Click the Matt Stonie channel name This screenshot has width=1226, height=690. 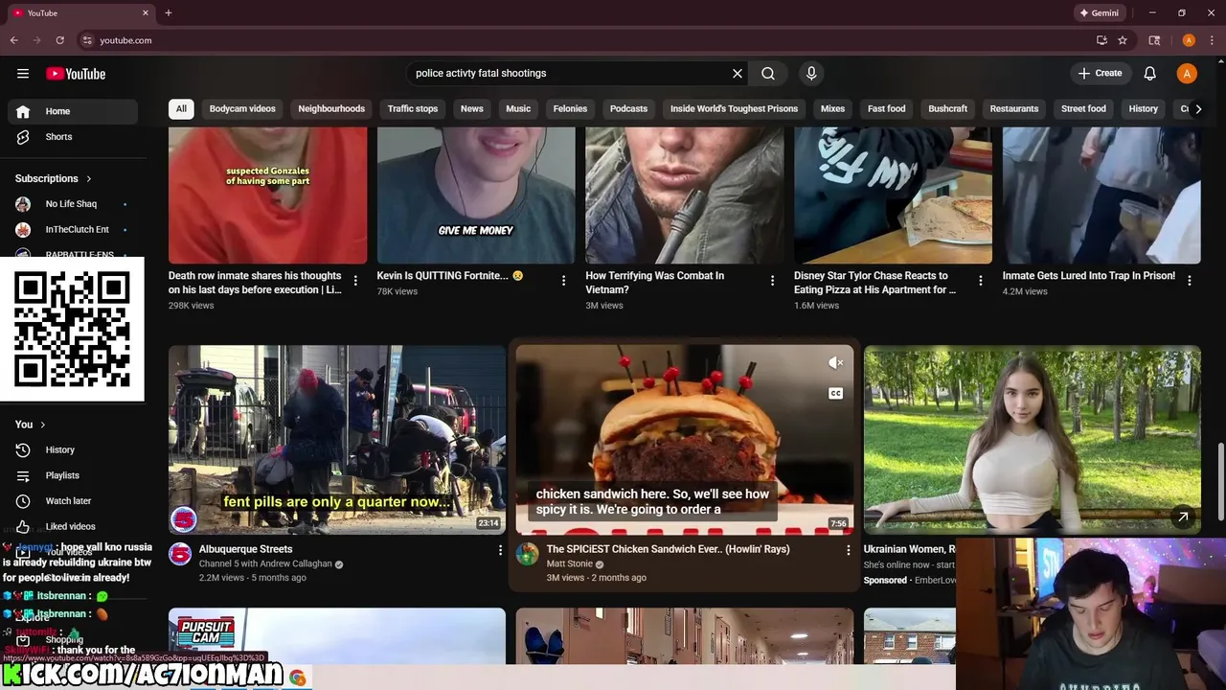click(x=570, y=564)
